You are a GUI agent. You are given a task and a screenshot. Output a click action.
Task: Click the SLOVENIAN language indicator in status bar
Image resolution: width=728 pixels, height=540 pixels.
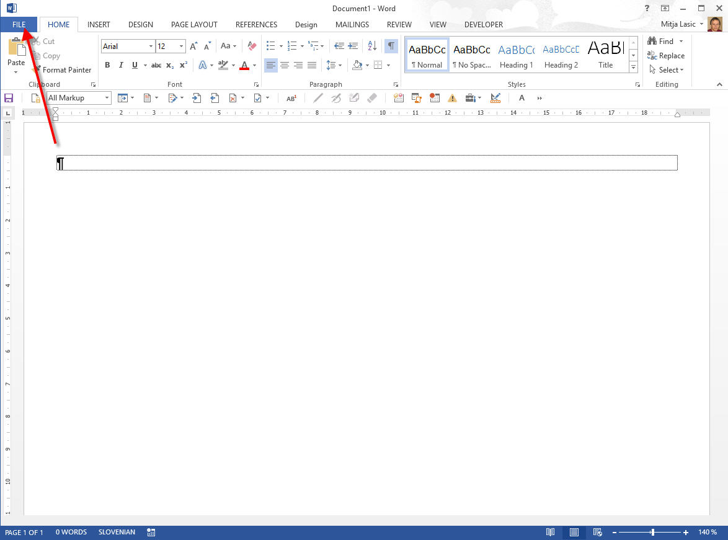click(117, 533)
